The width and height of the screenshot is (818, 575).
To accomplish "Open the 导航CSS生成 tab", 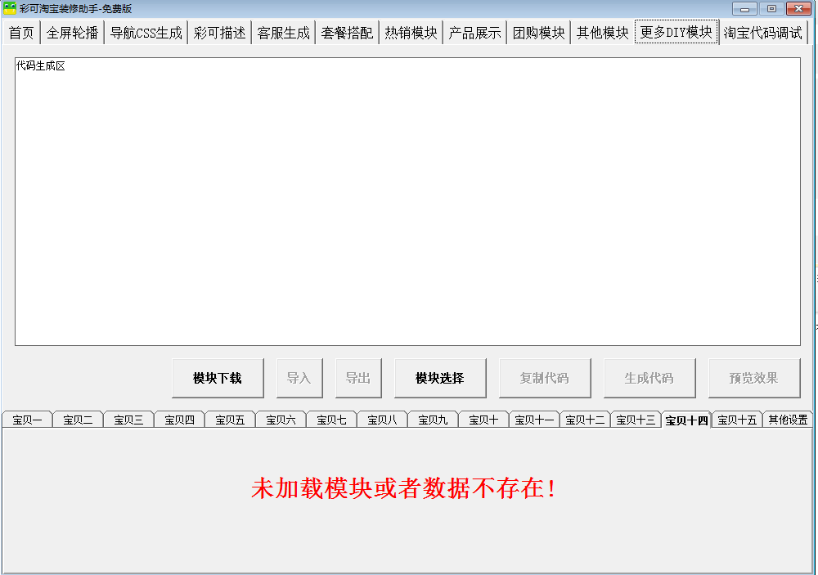I will [146, 34].
